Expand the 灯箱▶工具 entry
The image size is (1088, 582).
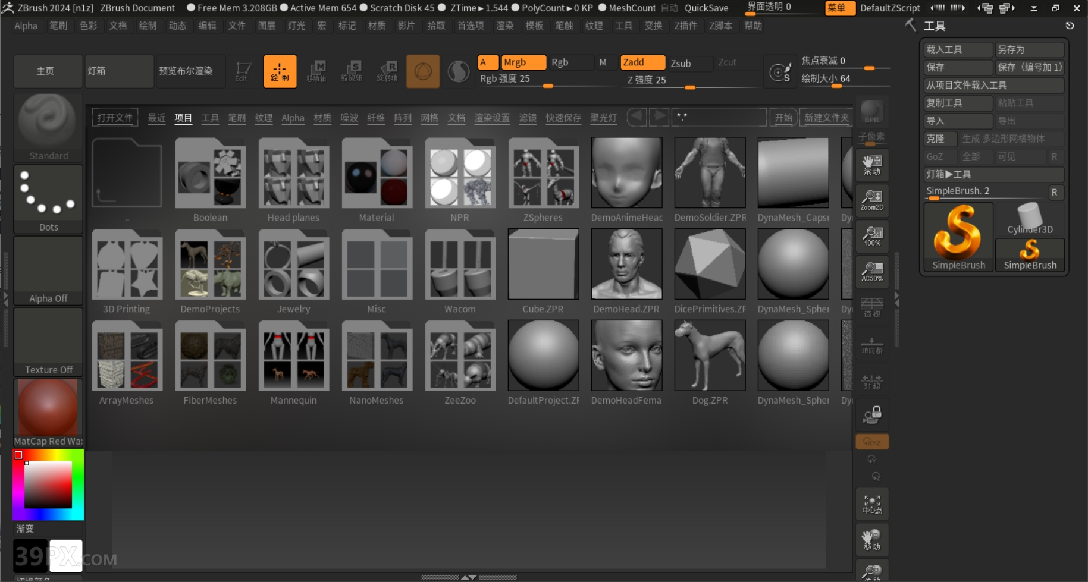coord(994,174)
